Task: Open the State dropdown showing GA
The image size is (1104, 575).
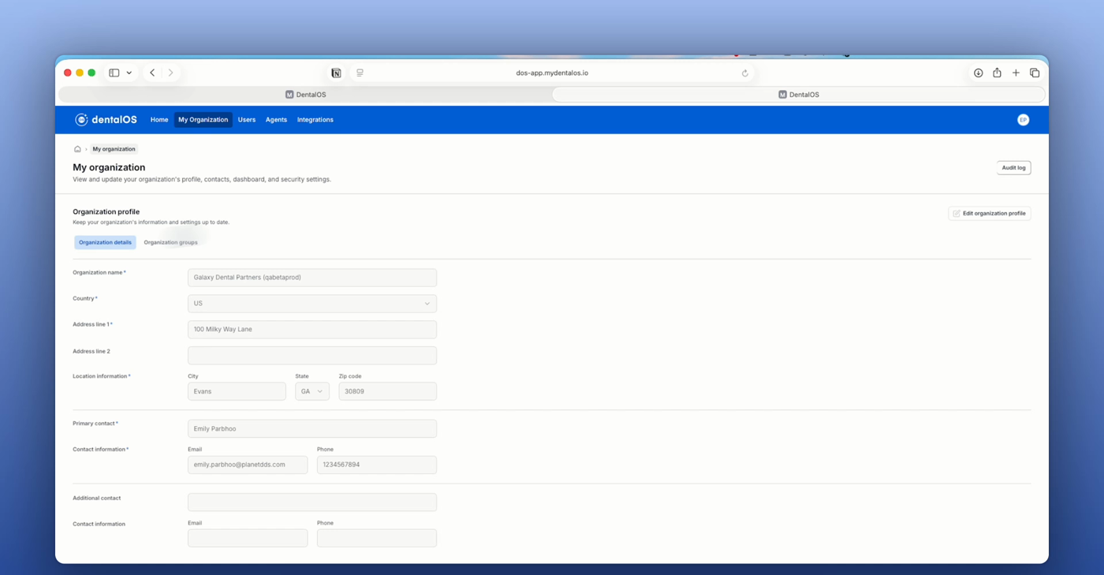Action: pos(312,391)
